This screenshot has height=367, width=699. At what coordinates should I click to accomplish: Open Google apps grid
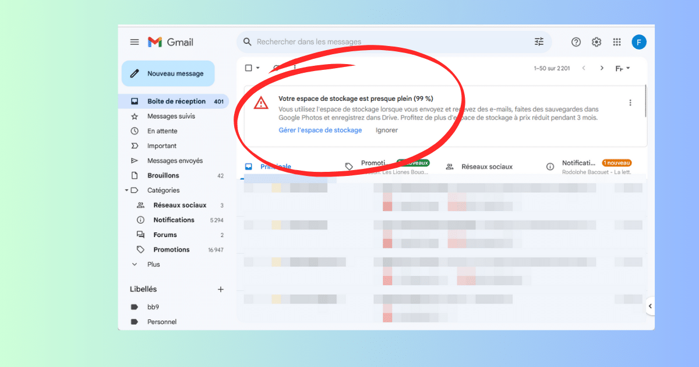[x=617, y=42]
